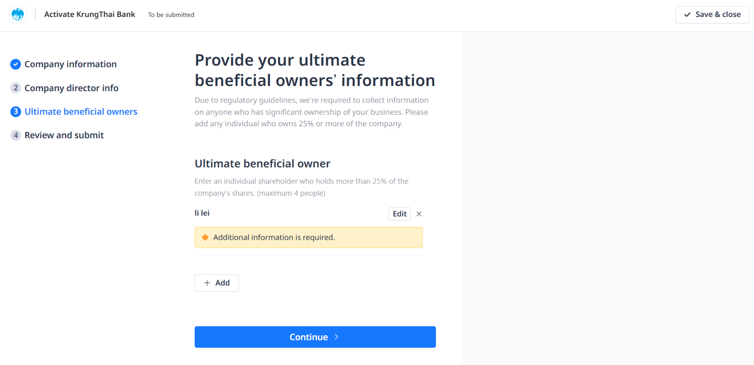This screenshot has width=754, height=365.
Task: Click the orange warning diamond icon
Action: 205,237
